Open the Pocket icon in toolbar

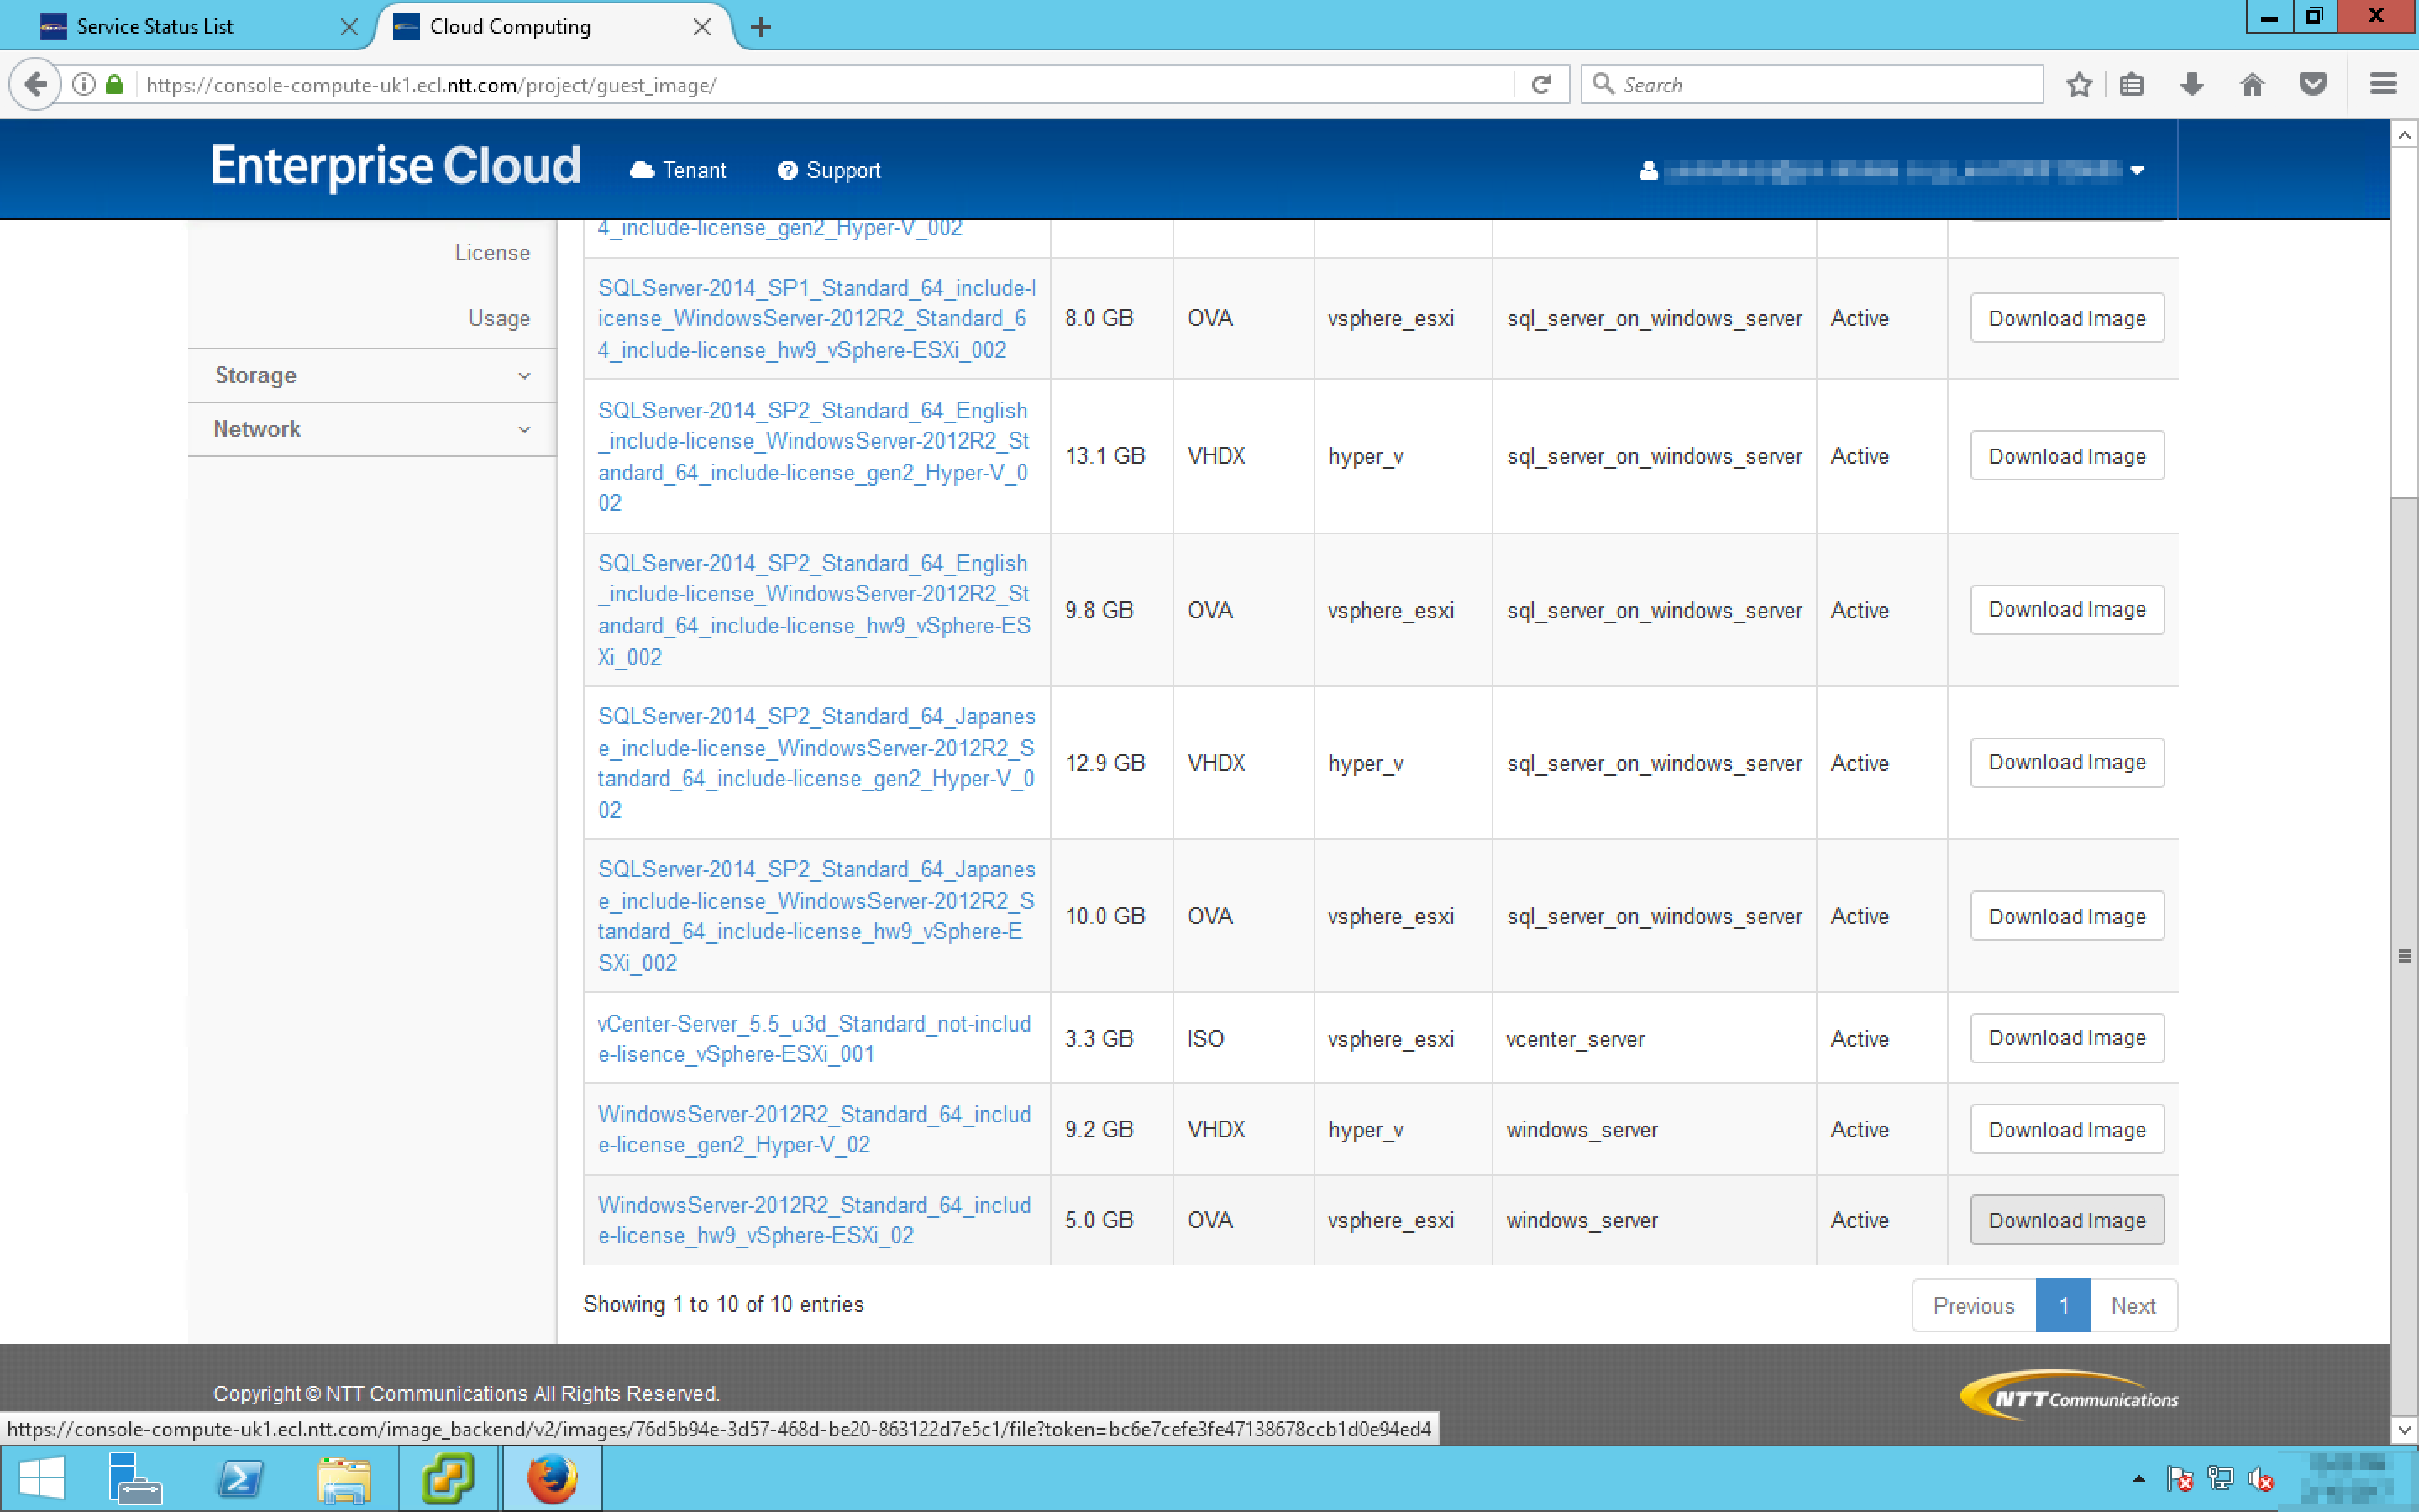(x=2312, y=84)
